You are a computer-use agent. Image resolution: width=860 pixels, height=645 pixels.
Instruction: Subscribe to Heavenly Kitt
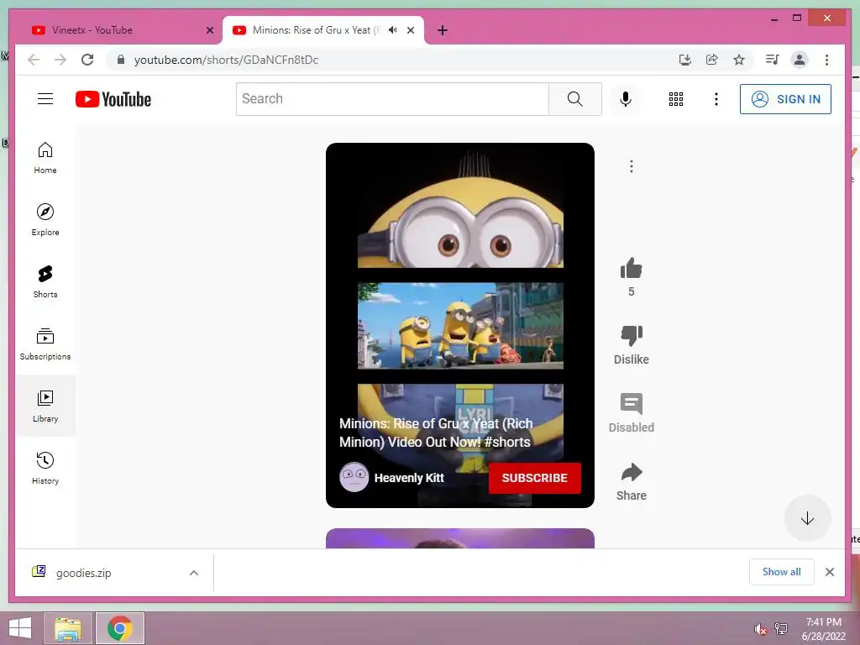535,478
